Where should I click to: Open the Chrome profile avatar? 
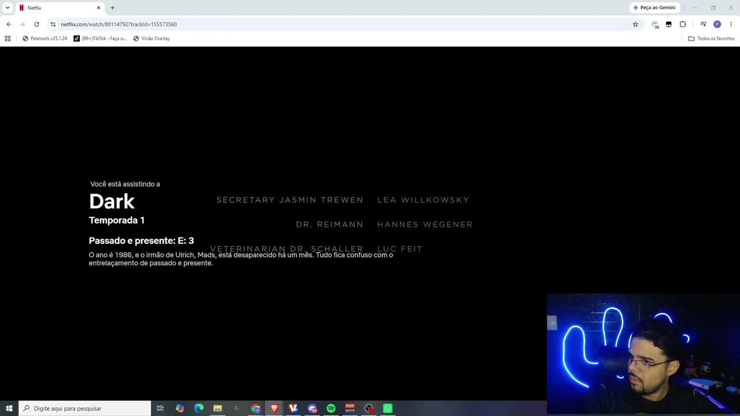coord(717,24)
